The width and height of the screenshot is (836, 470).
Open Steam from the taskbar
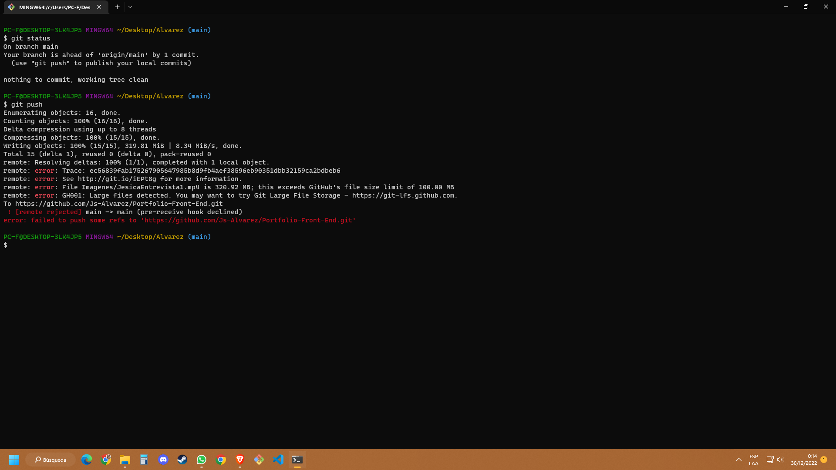(182, 460)
